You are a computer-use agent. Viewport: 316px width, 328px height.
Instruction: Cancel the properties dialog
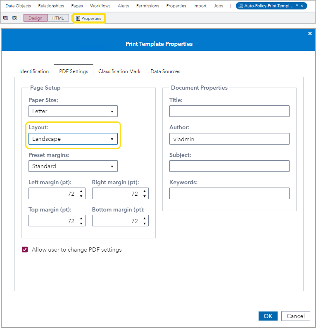295,316
